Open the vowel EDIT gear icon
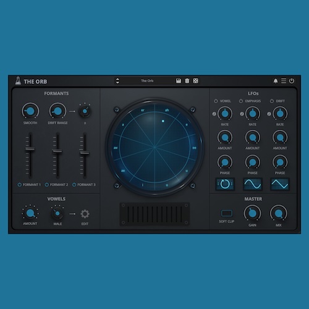 (85, 214)
